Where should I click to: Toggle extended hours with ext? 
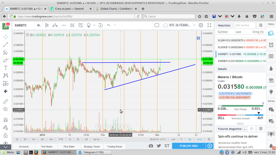pyautogui.click(x=173, y=139)
